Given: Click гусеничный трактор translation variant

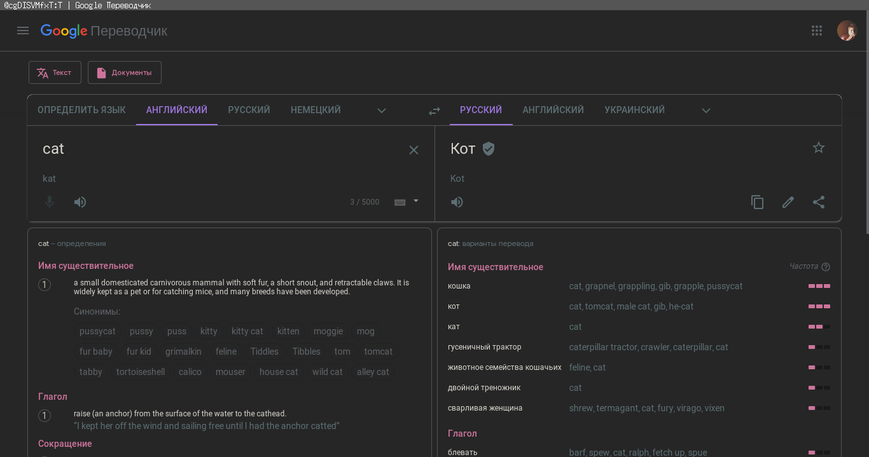Looking at the screenshot, I should pos(485,347).
